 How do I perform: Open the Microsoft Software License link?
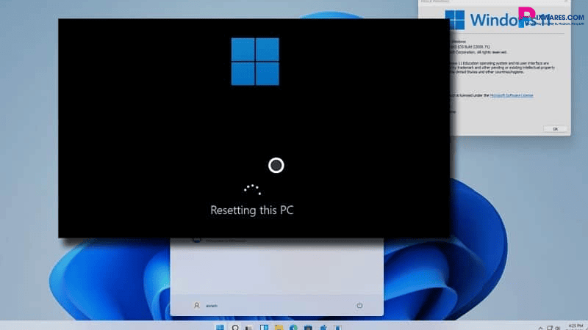click(x=512, y=95)
